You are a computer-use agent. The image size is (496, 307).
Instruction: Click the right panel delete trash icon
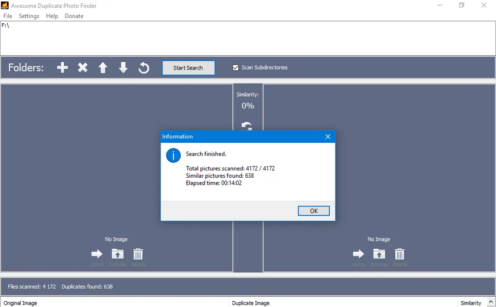tap(399, 254)
